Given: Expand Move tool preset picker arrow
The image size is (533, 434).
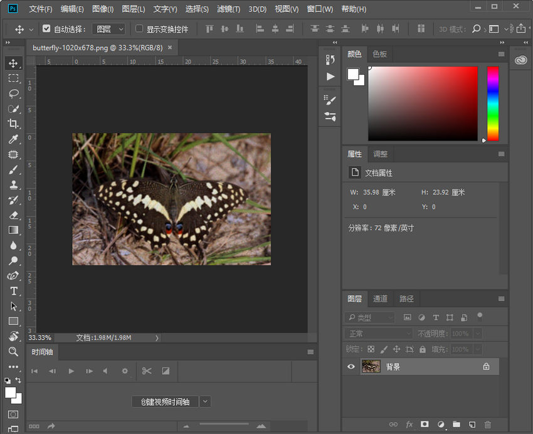Looking at the screenshot, I should tap(31, 29).
